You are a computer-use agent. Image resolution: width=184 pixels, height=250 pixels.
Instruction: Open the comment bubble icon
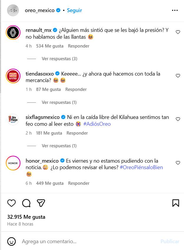[x=26, y=203]
